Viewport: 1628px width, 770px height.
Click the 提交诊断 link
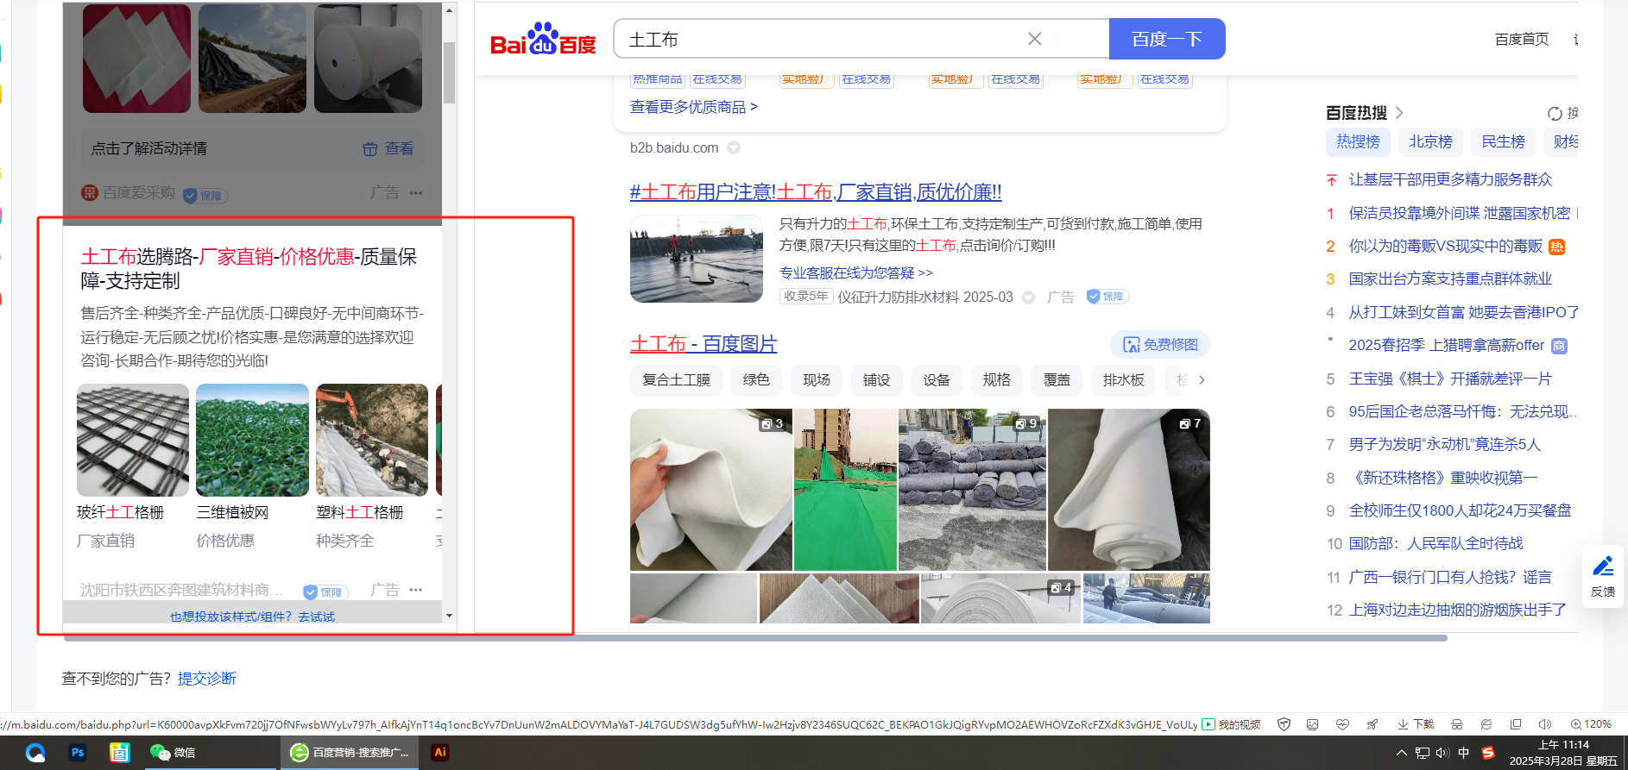tap(206, 679)
